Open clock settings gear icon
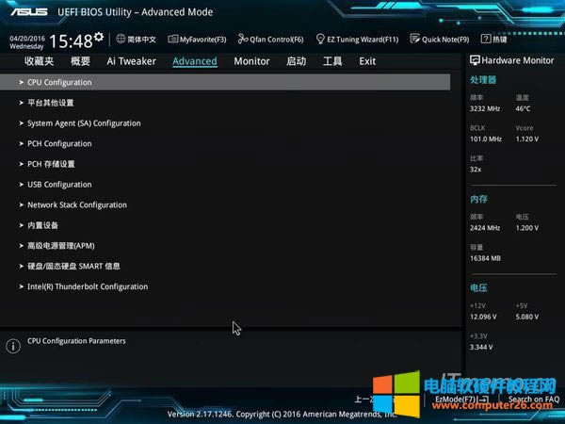The height and width of the screenshot is (424, 565). click(99, 37)
